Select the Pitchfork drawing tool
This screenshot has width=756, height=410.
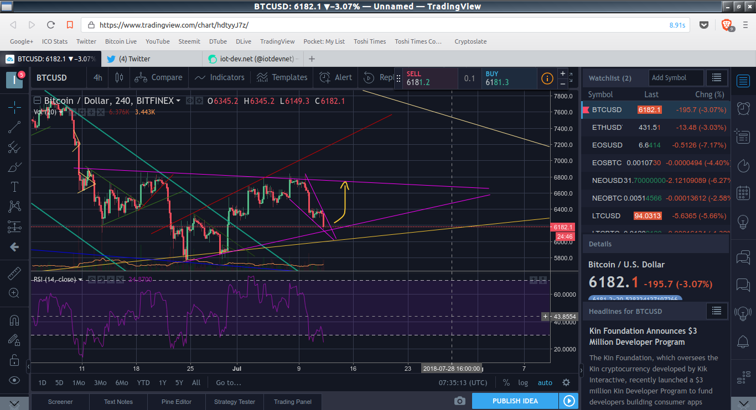coord(14,147)
